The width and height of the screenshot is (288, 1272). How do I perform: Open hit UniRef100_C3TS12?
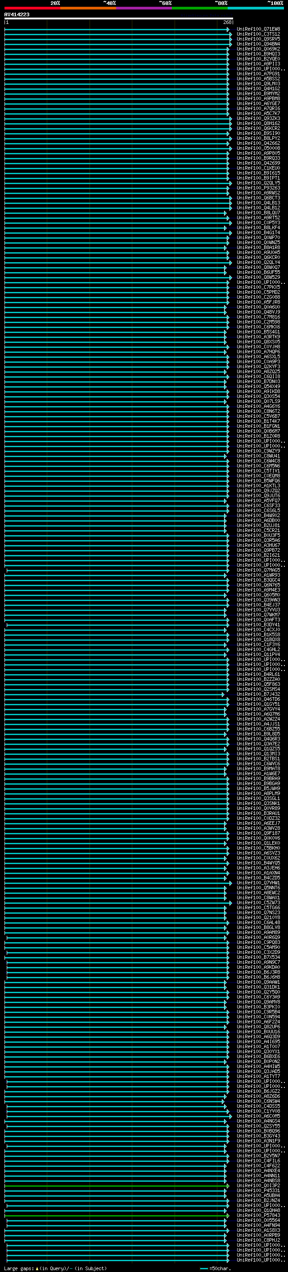point(258,34)
